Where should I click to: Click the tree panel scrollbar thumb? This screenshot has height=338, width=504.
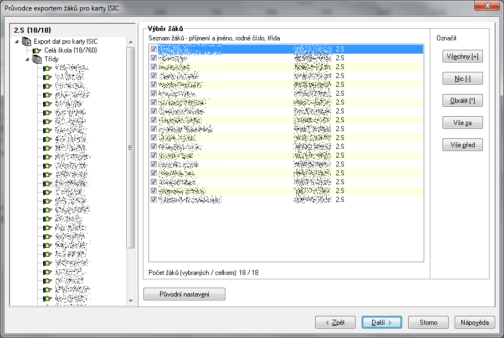[x=131, y=148]
